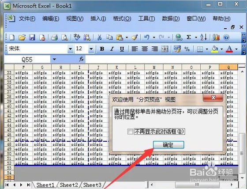Viewport: 247px width, 189px height.
Task: Expand the font name dropdown
Action: [71, 49]
